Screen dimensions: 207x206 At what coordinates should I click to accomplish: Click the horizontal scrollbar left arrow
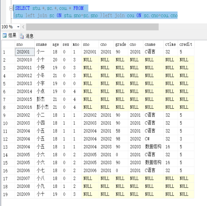click(23, 27)
